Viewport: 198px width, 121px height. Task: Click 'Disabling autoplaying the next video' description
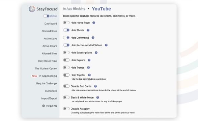[103, 113]
